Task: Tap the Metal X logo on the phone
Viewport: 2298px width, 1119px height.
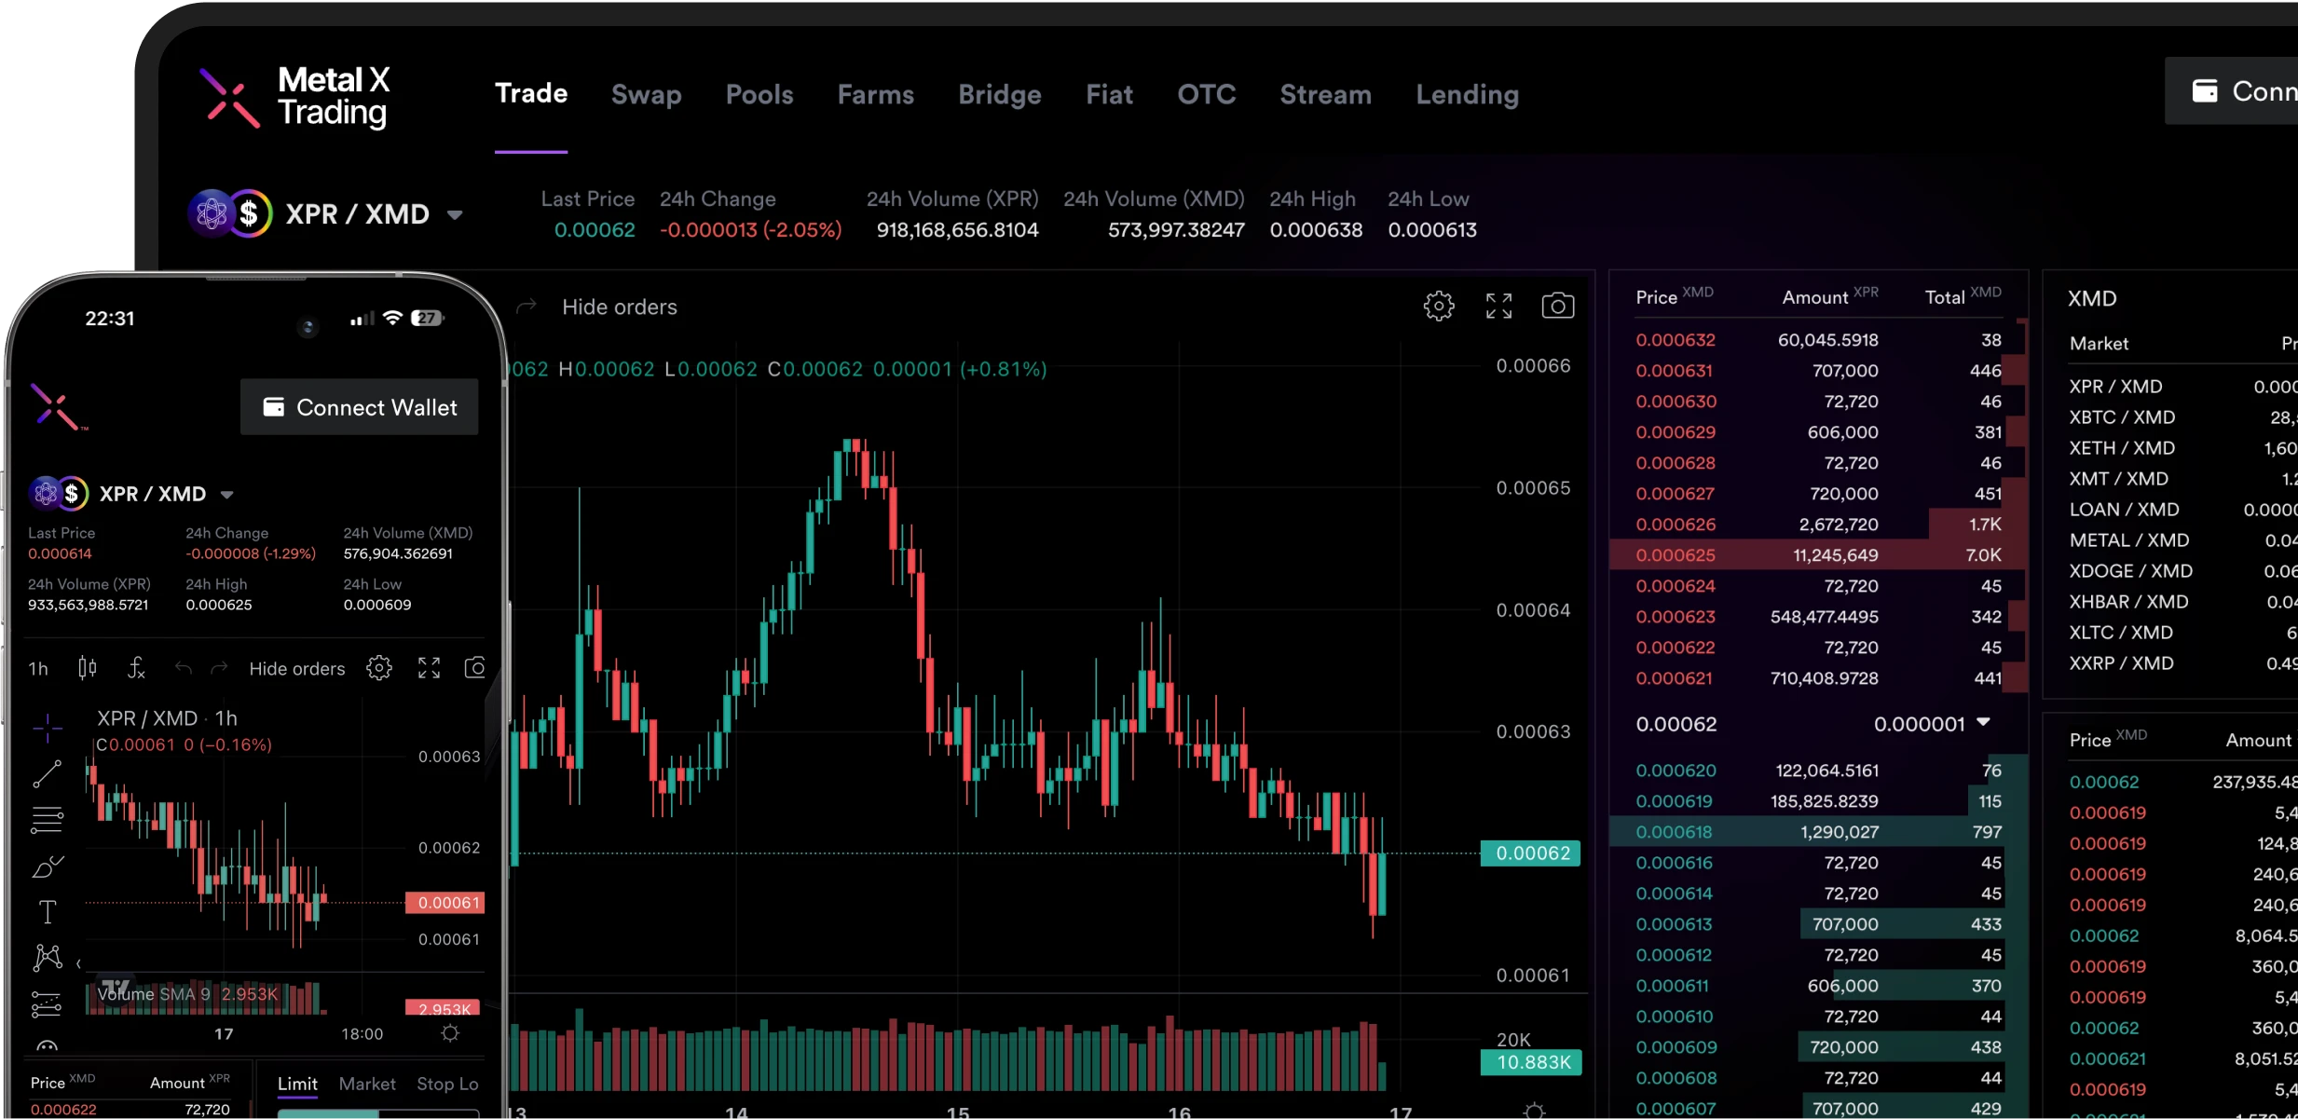Action: click(x=58, y=407)
